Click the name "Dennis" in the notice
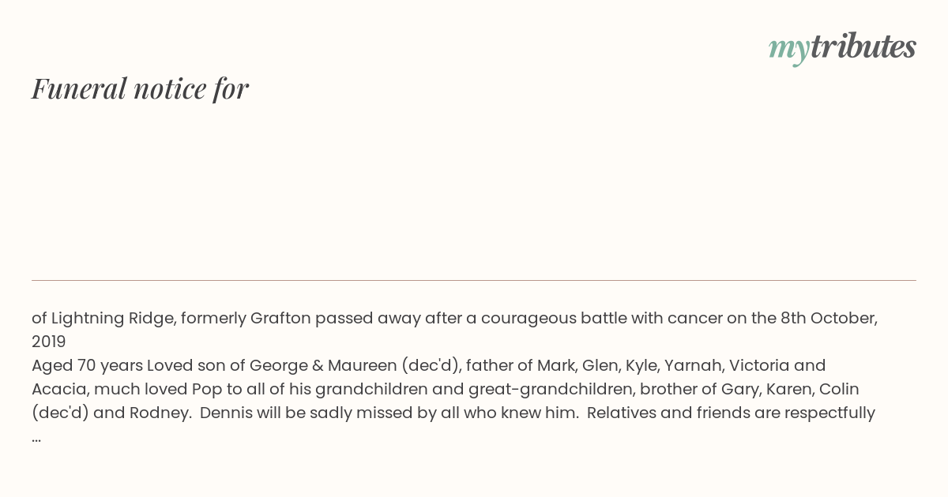The image size is (948, 497). tap(226, 413)
